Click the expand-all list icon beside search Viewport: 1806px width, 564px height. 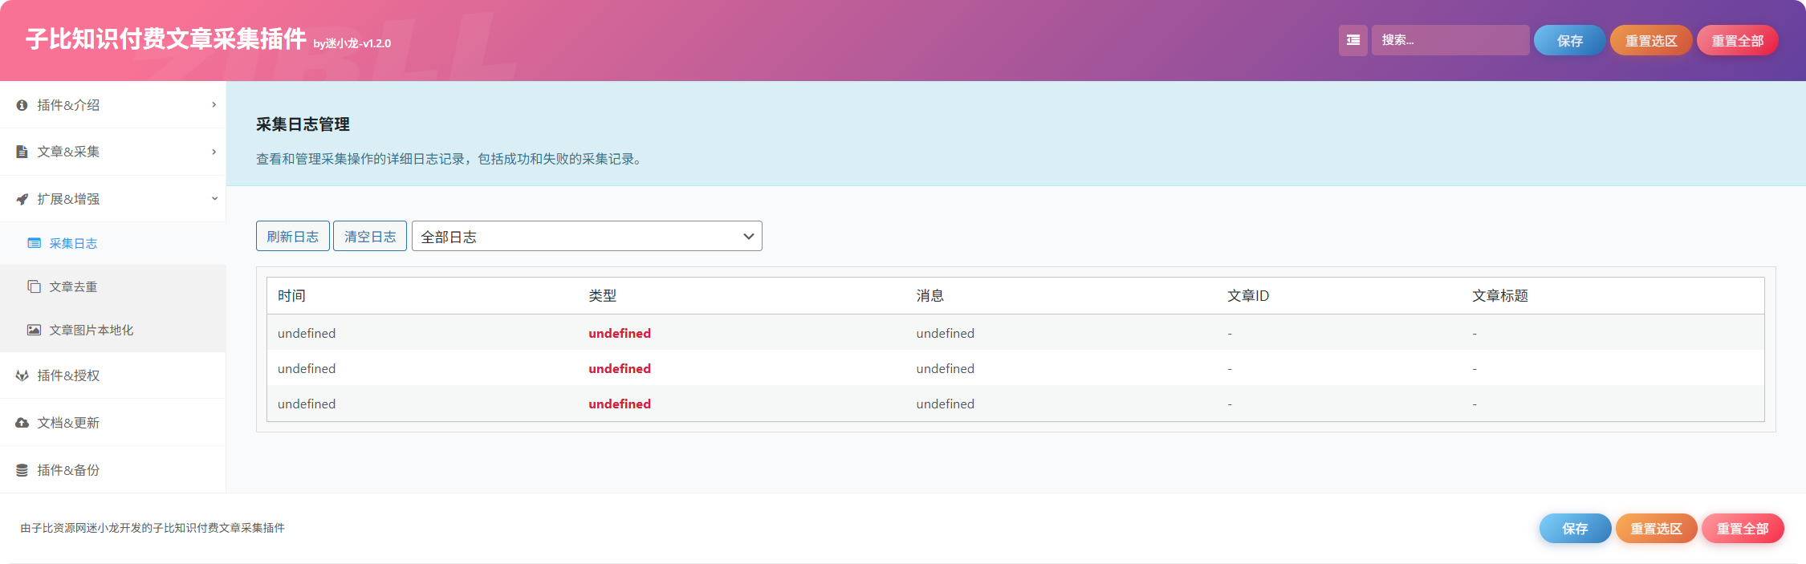(1352, 40)
